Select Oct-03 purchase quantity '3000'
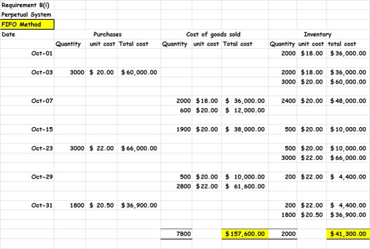Viewport: 370px width, 249px height. (x=70, y=72)
